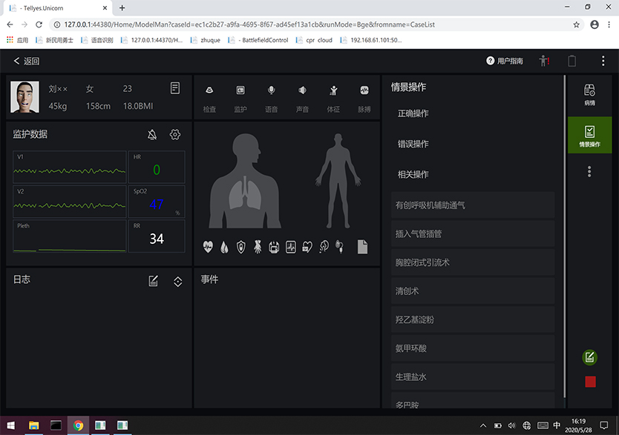619x435 pixels.
Task: Open the defibrillator device icon
Action: (274, 247)
